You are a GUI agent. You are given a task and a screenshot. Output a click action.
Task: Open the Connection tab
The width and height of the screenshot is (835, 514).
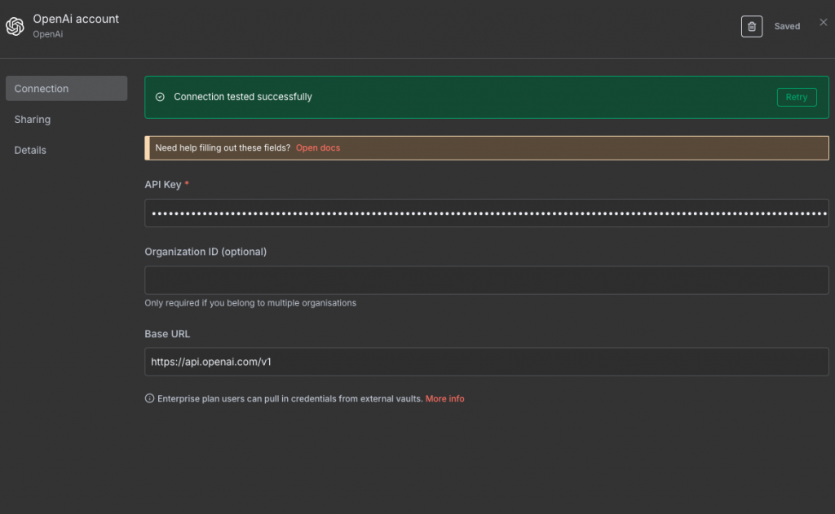pyautogui.click(x=67, y=88)
